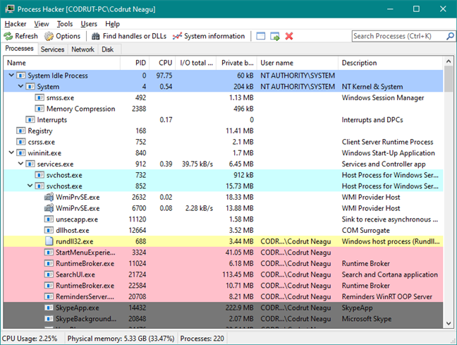
Task: Select the Processes tab
Action: (19, 49)
